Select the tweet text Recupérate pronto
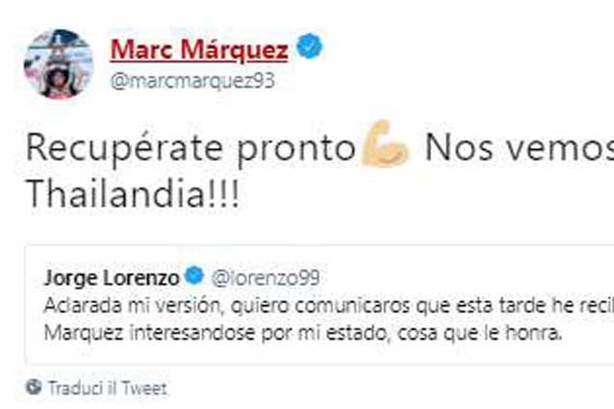This screenshot has height=409, width=614. 191,149
